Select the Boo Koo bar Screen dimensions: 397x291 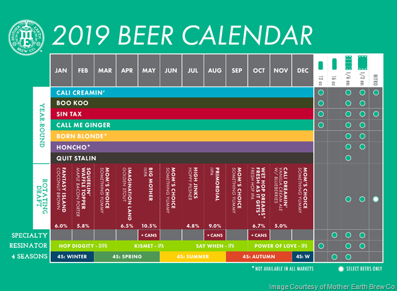pyautogui.click(x=182, y=103)
